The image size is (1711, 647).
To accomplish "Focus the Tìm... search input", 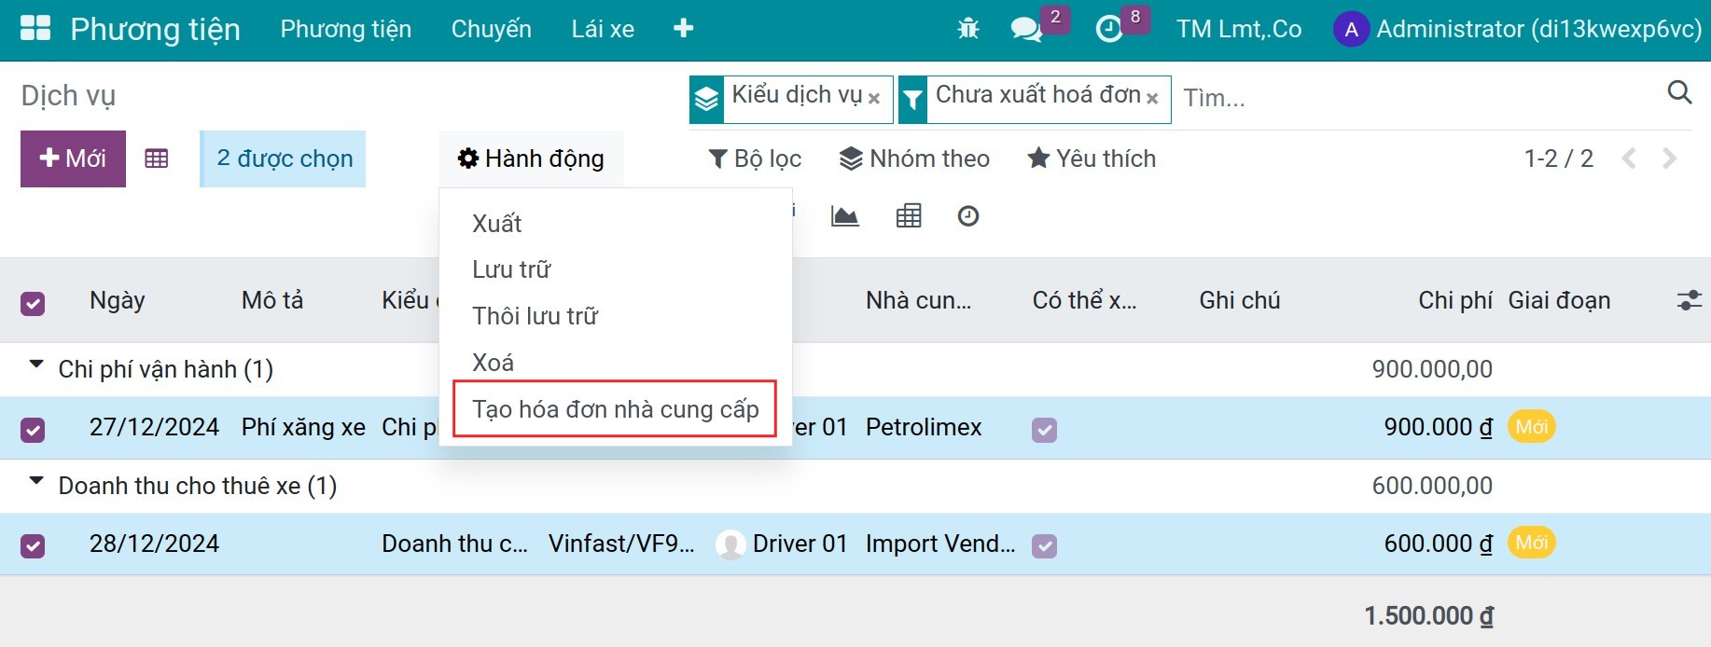I will point(1418,98).
